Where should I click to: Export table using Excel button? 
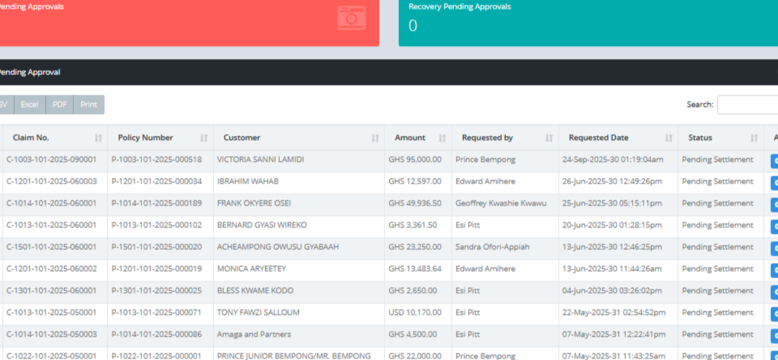click(30, 105)
